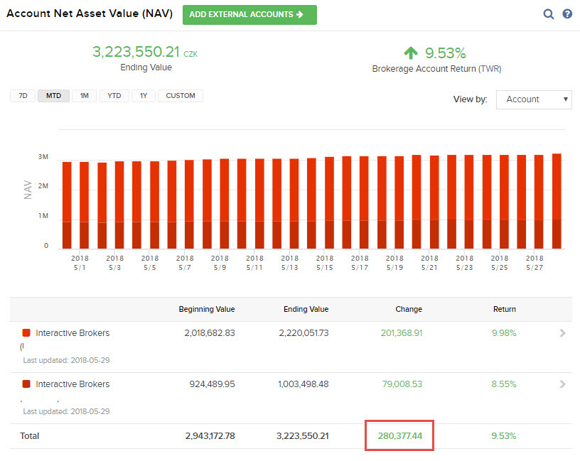Click the last bar in NAV chart

[557, 201]
